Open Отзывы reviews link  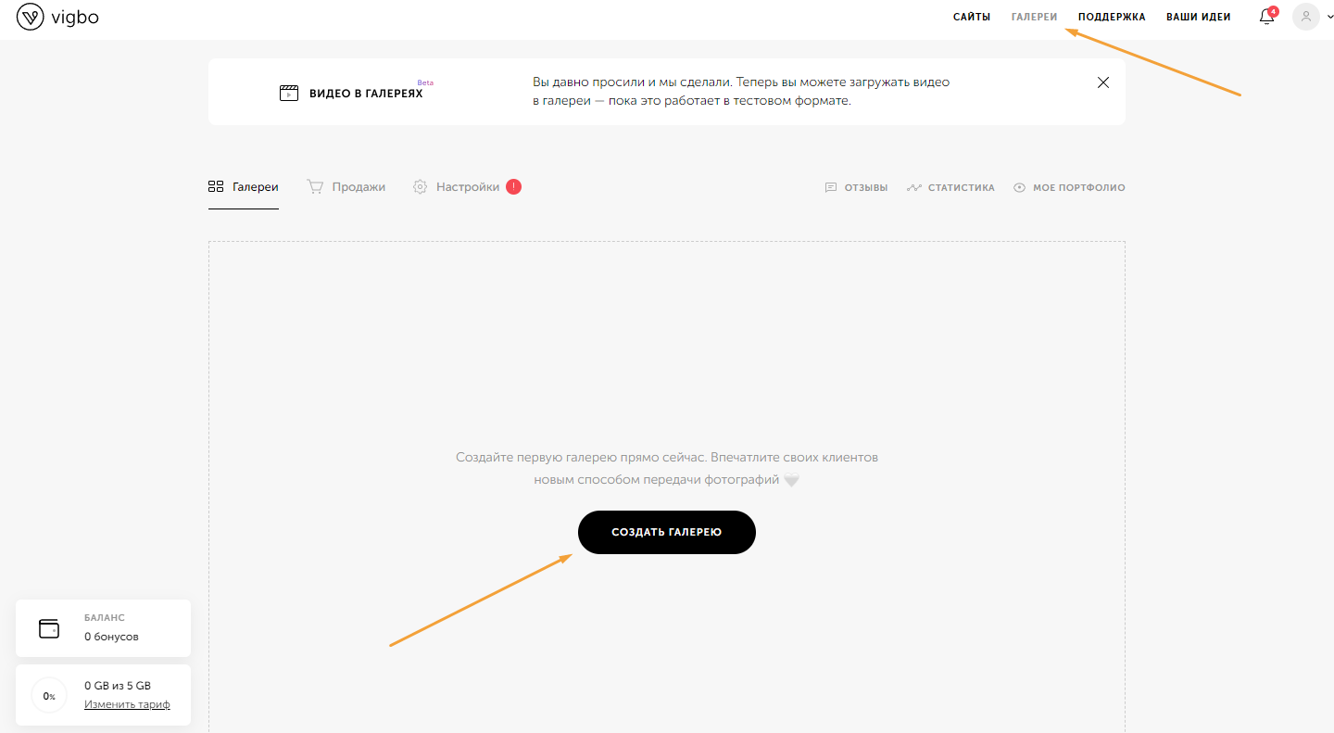(856, 187)
